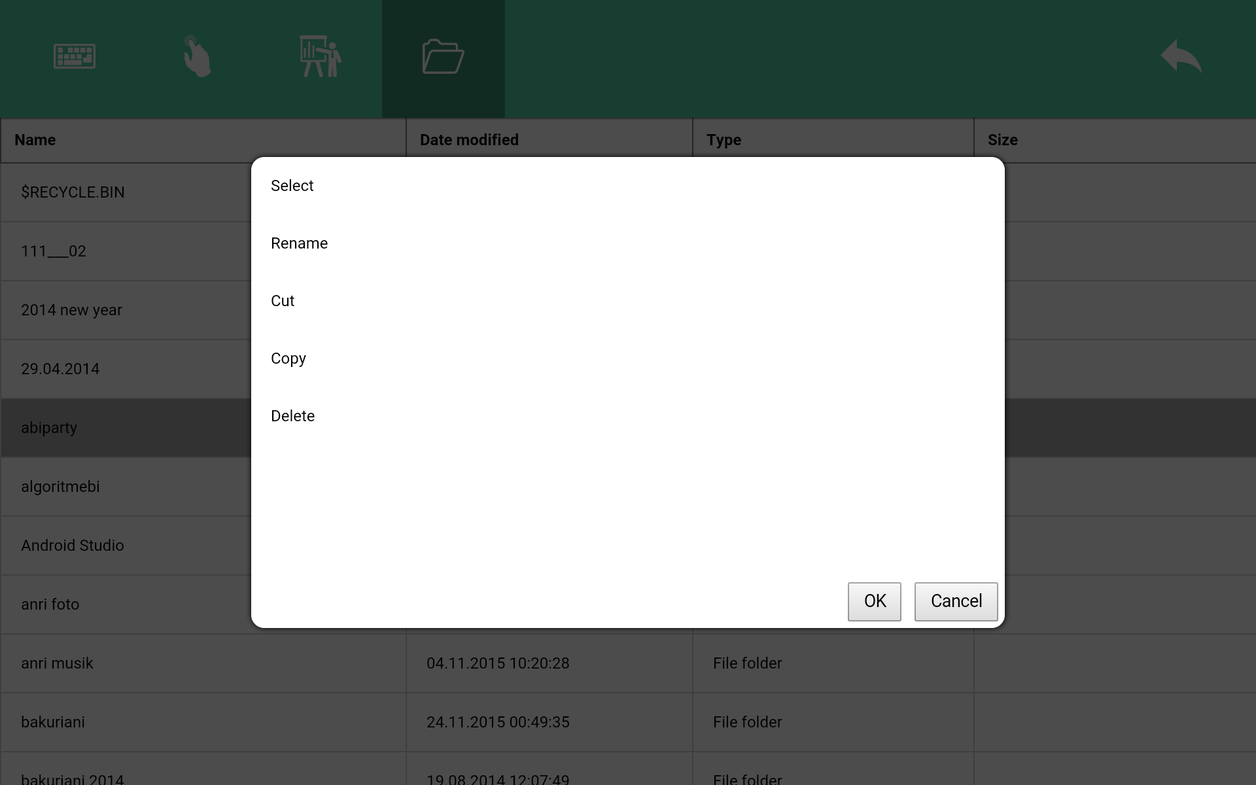Confirm with the OK button

[x=874, y=601]
